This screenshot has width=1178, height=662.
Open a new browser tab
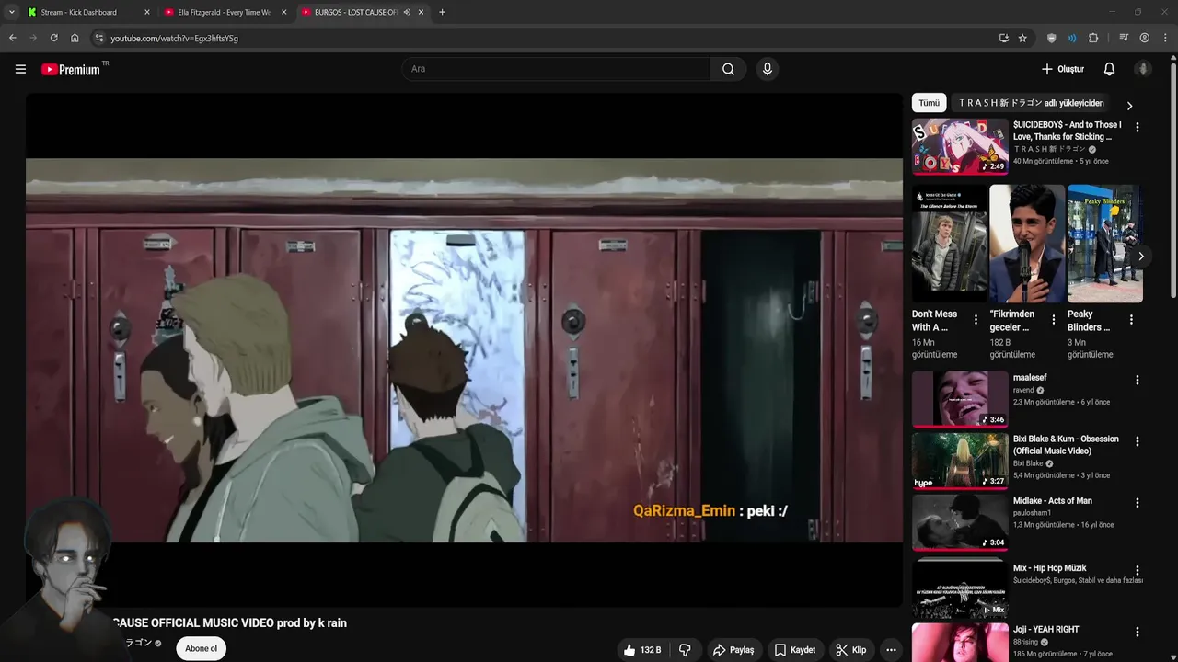[442, 12]
